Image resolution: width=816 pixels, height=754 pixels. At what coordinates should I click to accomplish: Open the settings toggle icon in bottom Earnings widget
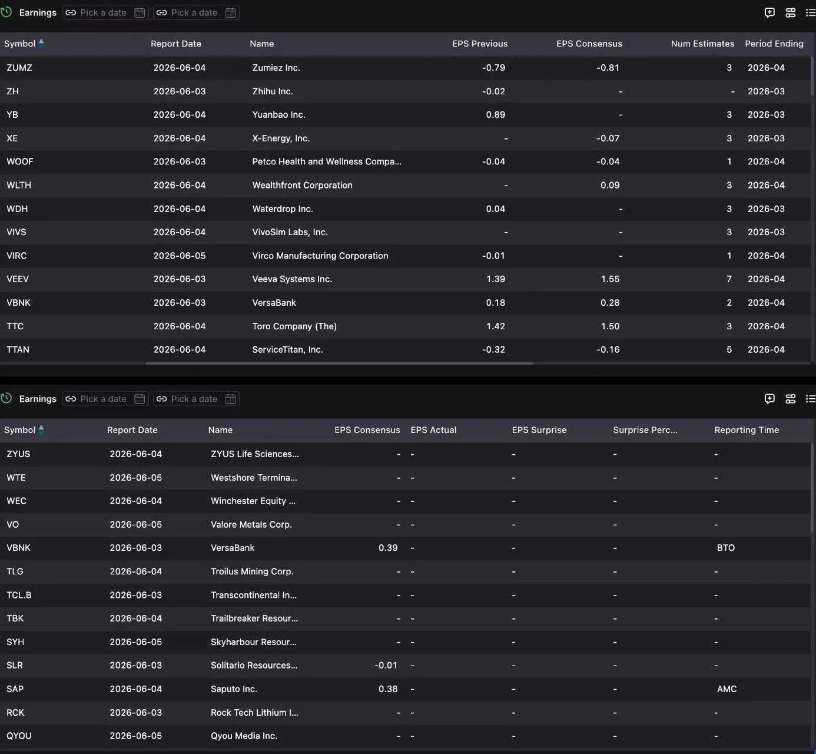791,399
